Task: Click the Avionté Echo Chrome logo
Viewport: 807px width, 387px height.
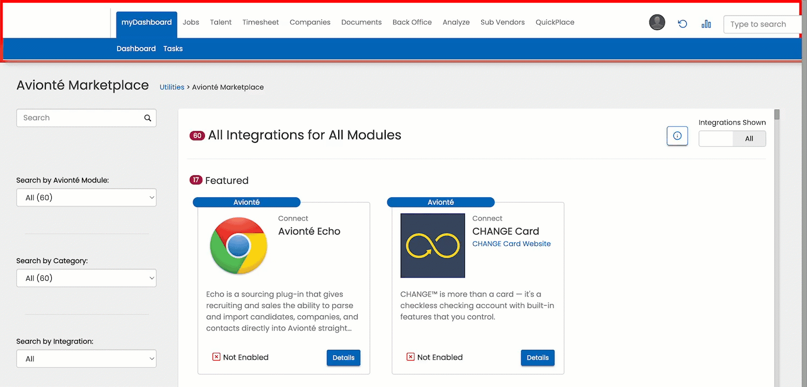Action: (238, 246)
